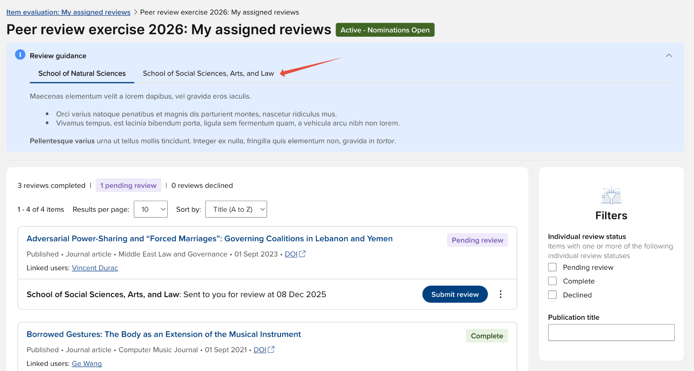Click the Review guidance info icon
The height and width of the screenshot is (371, 694).
pos(20,55)
